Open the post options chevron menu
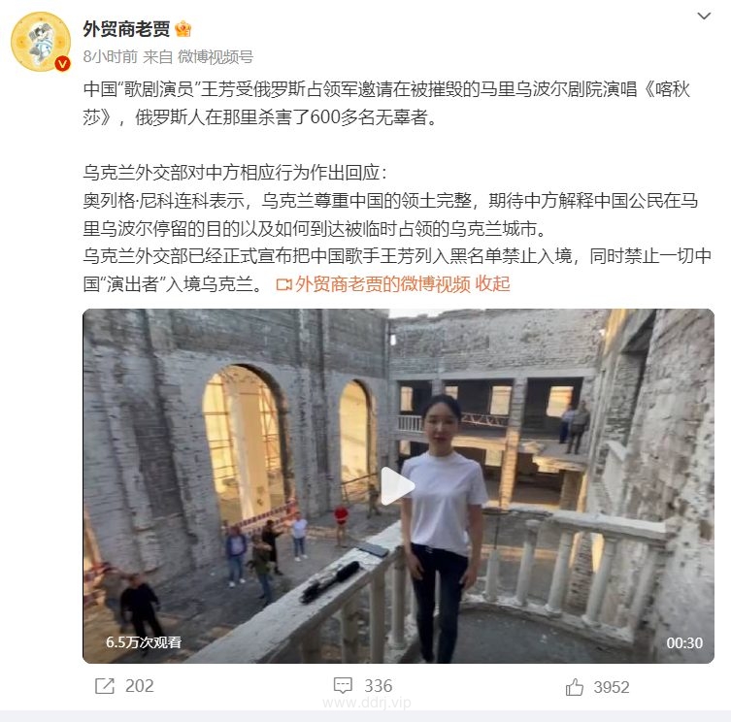The width and height of the screenshot is (731, 722). [x=704, y=16]
